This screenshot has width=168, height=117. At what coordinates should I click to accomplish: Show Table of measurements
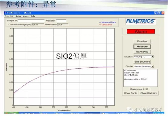coord(131,93)
